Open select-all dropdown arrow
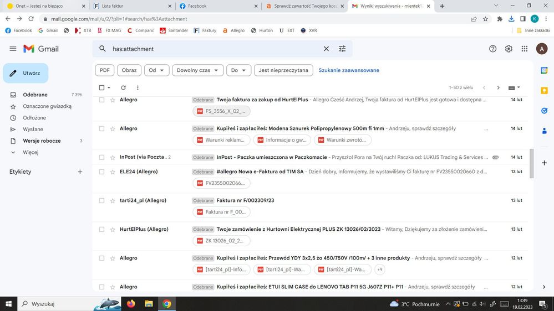 pyautogui.click(x=109, y=87)
